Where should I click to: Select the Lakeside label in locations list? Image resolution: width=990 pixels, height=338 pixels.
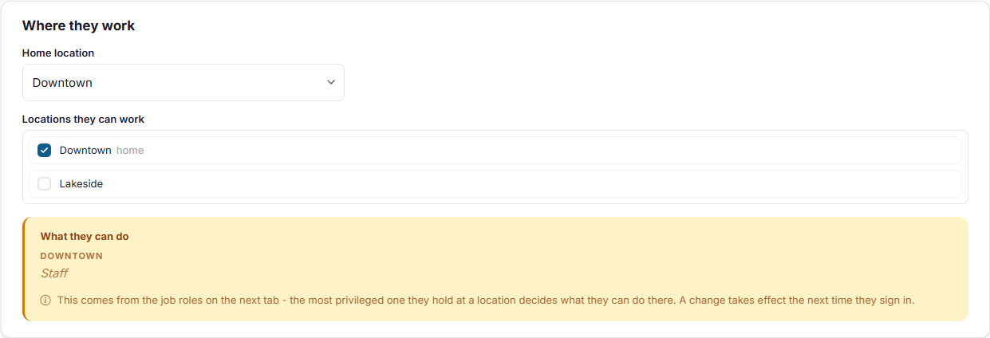81,183
